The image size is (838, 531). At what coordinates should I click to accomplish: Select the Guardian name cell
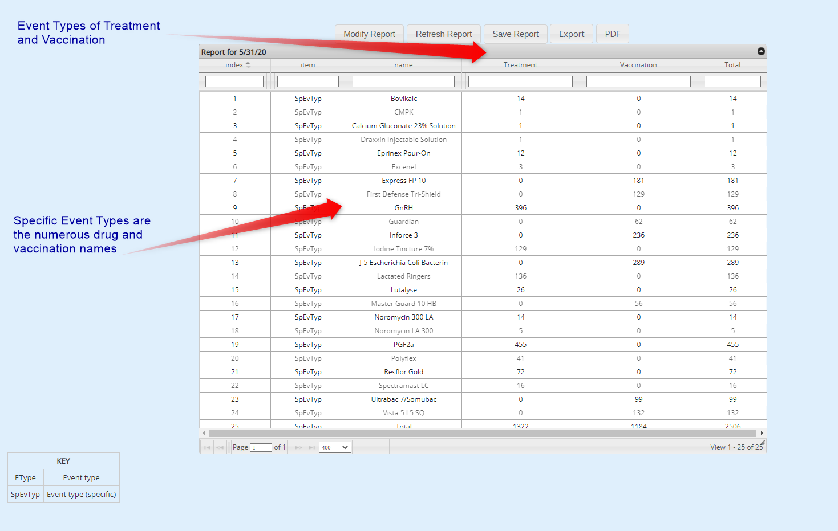404,222
